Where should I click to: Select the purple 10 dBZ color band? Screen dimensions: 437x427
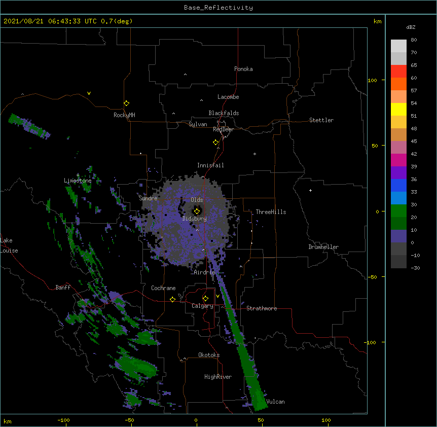tap(398, 236)
